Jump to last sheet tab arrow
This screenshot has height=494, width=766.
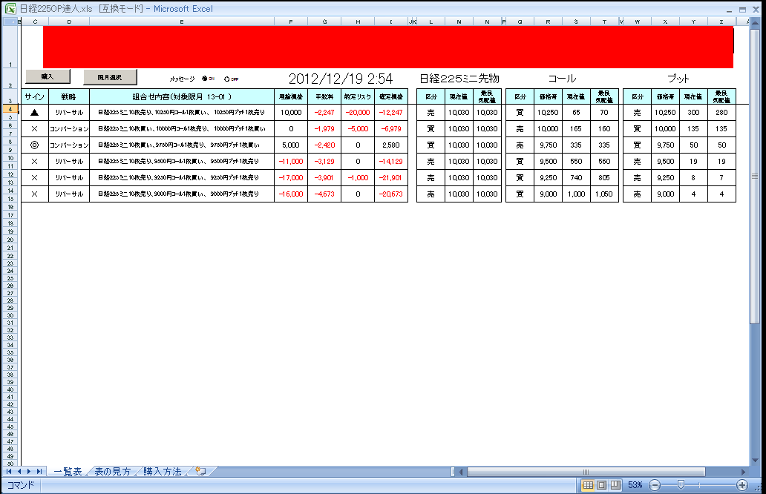(39, 472)
